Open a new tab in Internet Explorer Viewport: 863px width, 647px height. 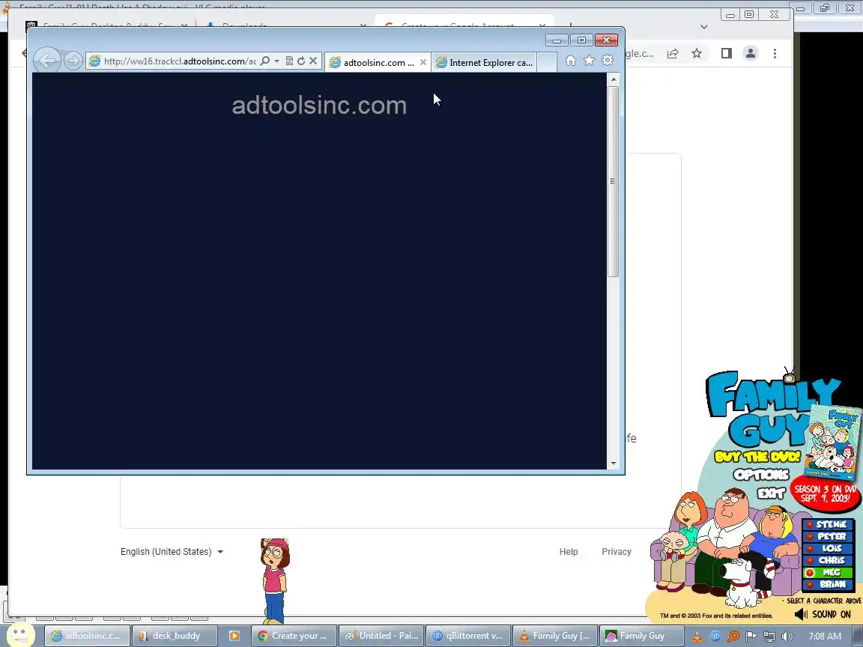point(547,62)
